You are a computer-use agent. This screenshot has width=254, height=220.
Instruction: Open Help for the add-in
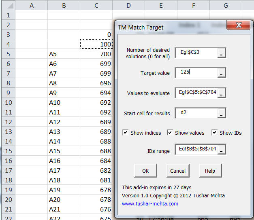pos(210,171)
